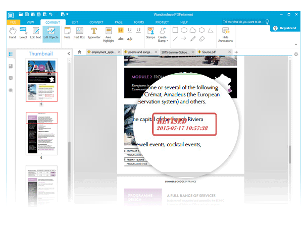Click the Registered button
Image resolution: width=303 pixels, height=226 pixels.
[285, 28]
